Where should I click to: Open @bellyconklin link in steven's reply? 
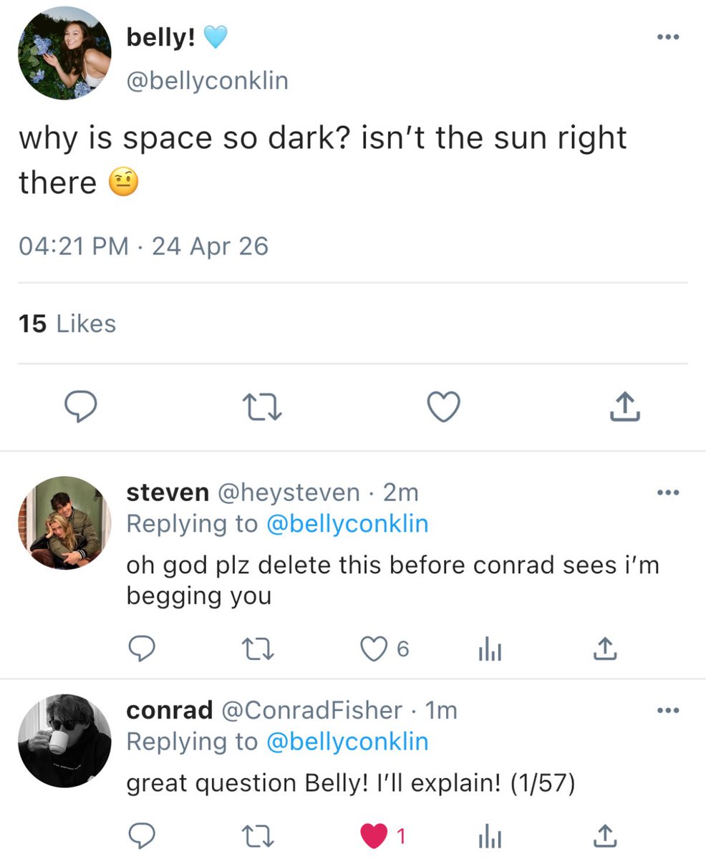347,524
